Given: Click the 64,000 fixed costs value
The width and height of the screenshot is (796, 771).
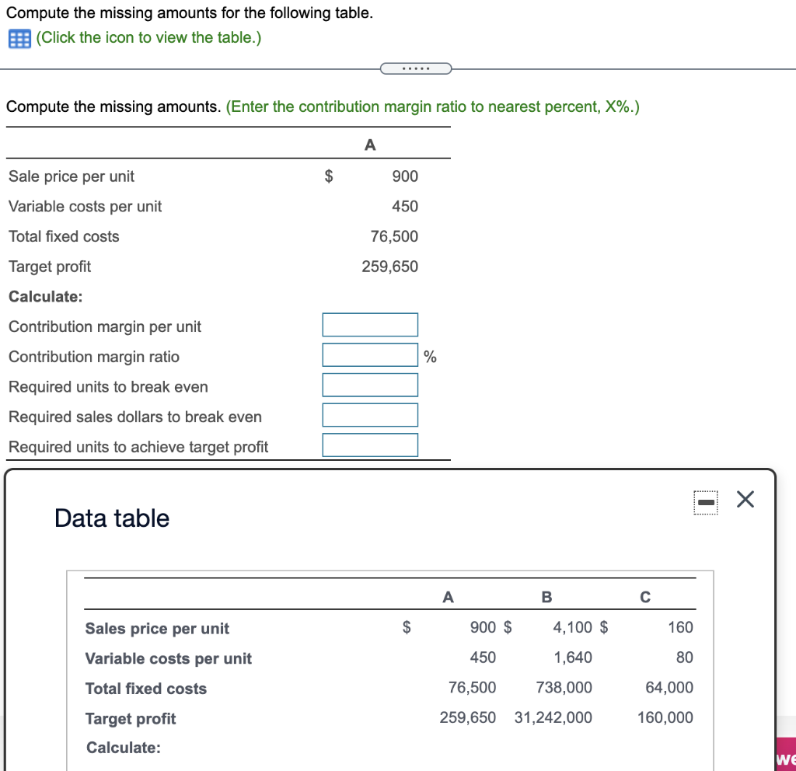Looking at the screenshot, I should click(669, 688).
